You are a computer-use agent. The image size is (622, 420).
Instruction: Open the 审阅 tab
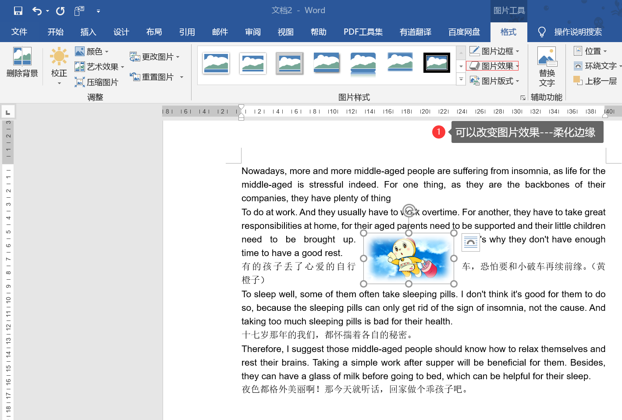(x=253, y=32)
